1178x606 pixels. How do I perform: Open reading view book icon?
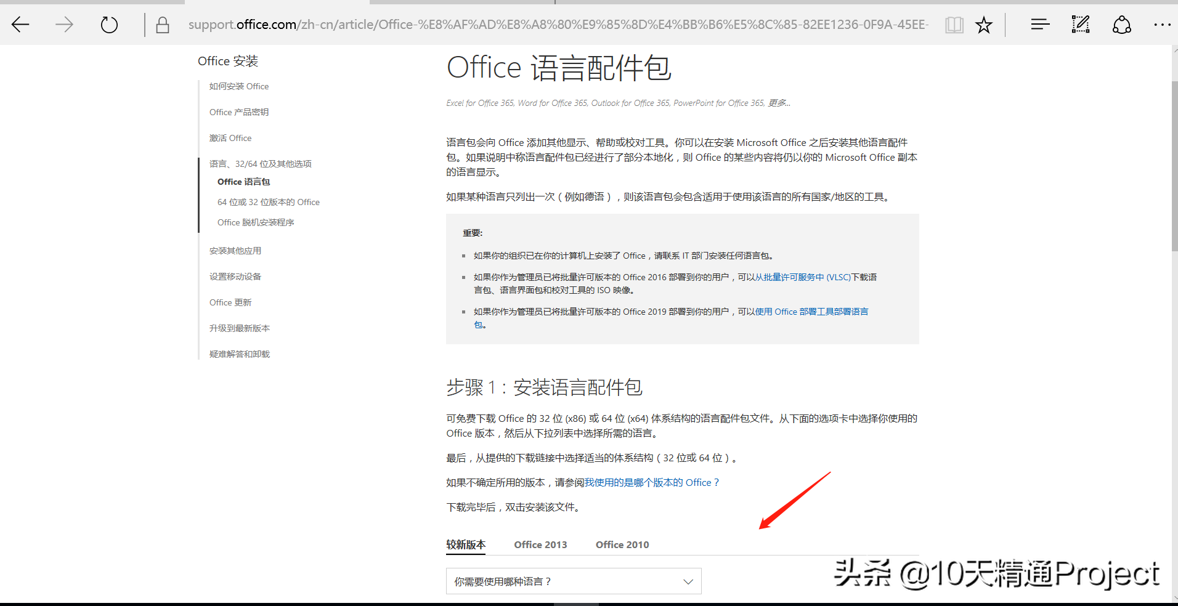point(954,25)
